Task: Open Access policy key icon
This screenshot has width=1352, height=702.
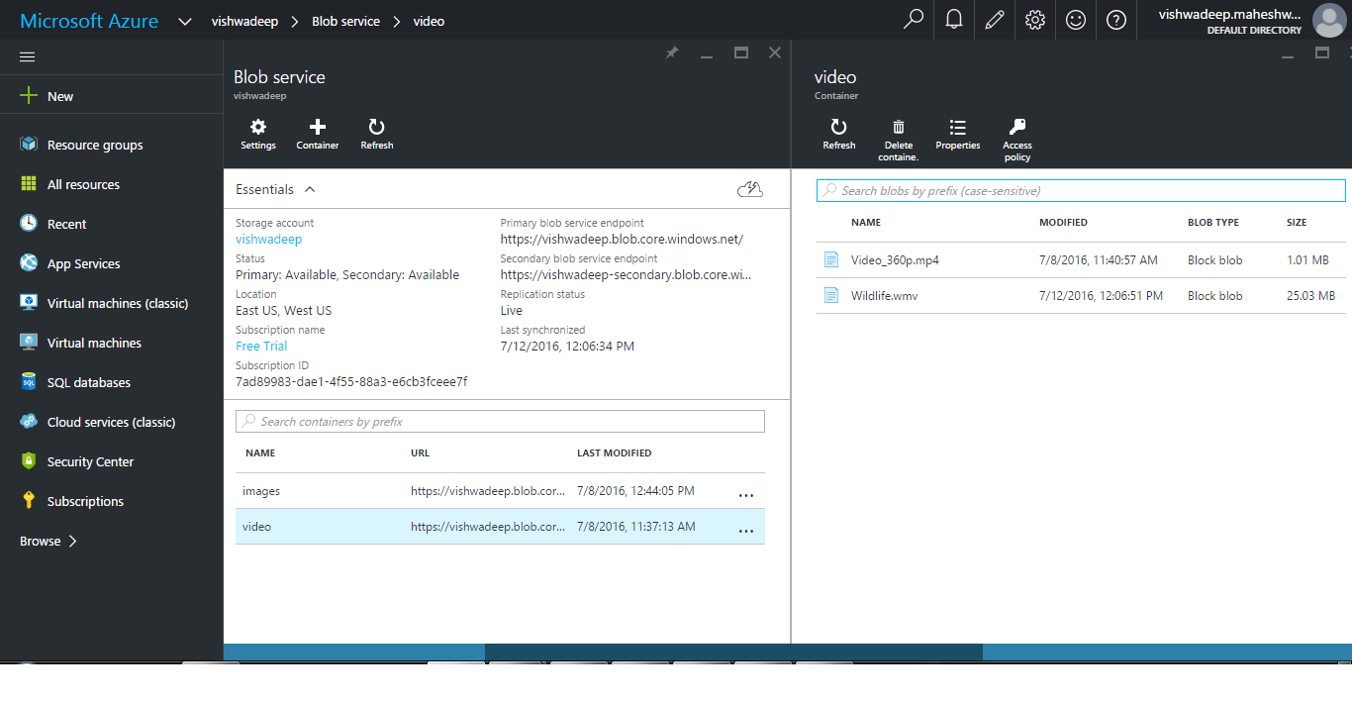Action: (x=1017, y=128)
